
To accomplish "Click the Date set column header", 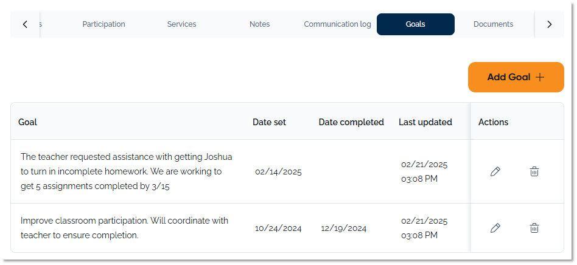I will (269, 122).
